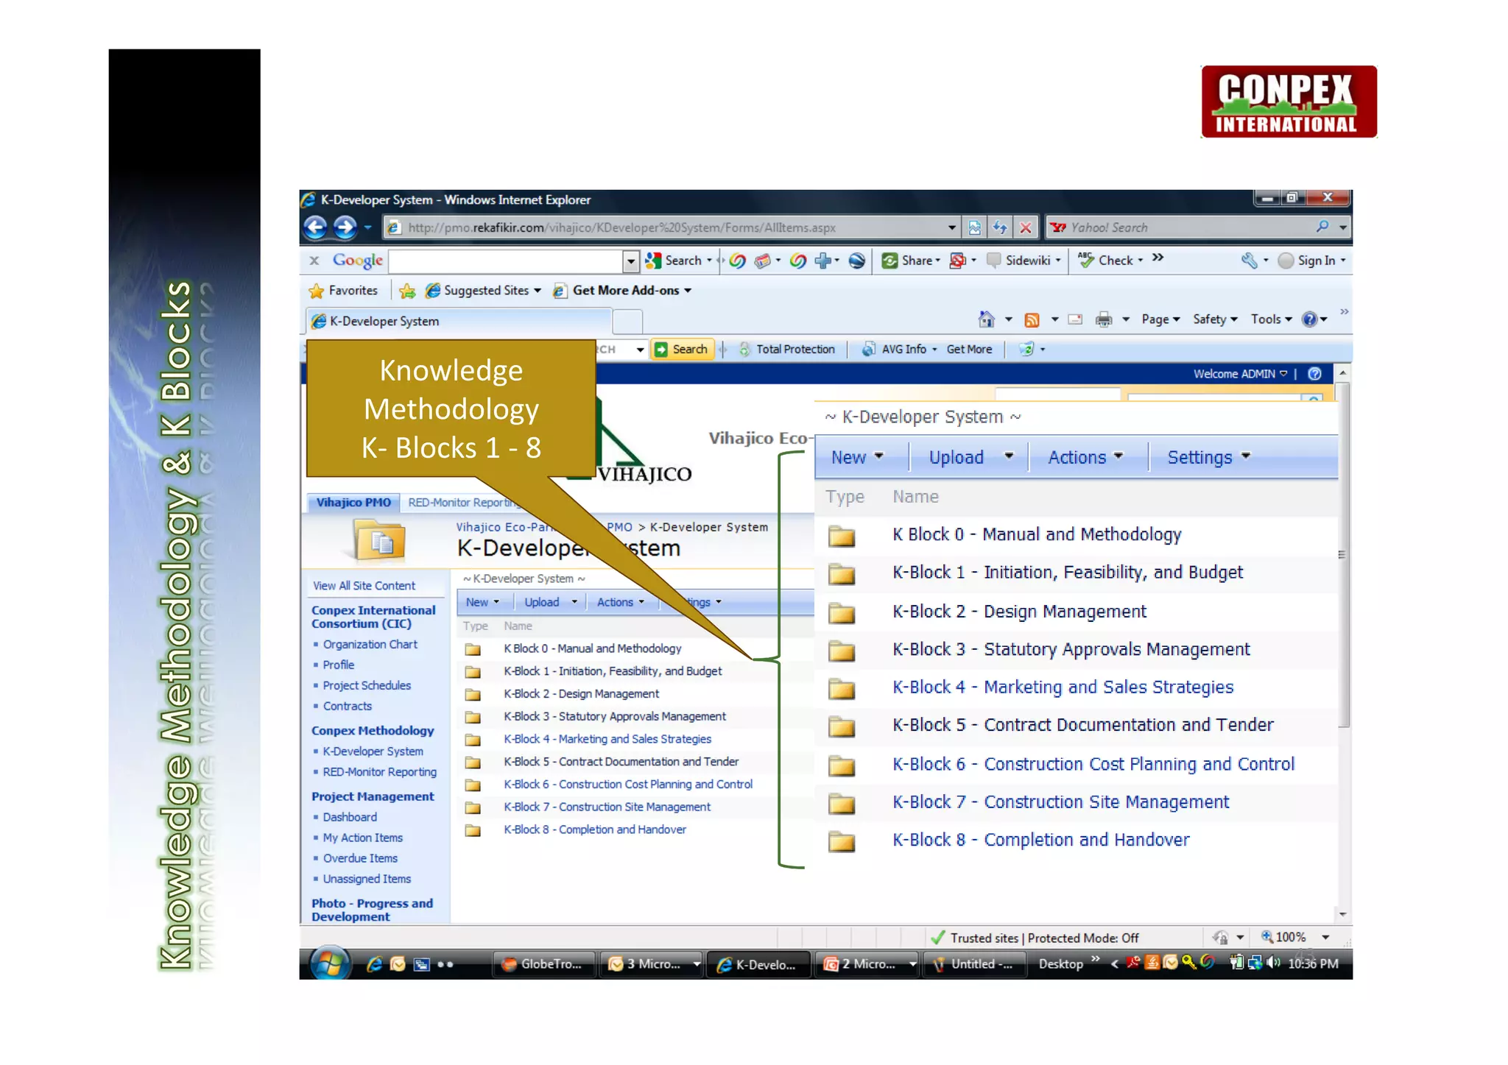Screen dimensions: 1508x1065
Task: Open the enlarged Settings menu
Action: pyautogui.click(x=1209, y=457)
